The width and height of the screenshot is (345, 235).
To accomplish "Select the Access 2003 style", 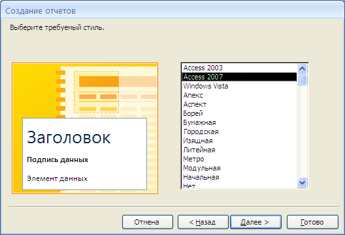I will point(239,68).
